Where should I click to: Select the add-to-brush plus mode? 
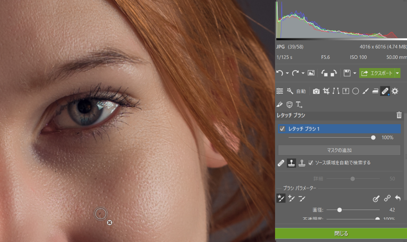pos(291,198)
